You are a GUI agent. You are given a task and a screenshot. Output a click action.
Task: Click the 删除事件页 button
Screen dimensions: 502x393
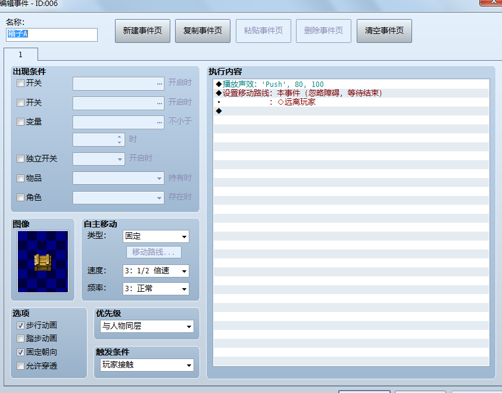[x=323, y=31]
